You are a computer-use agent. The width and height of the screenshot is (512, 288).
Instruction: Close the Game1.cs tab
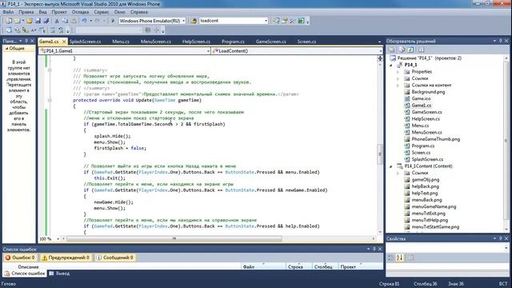tap(64, 42)
